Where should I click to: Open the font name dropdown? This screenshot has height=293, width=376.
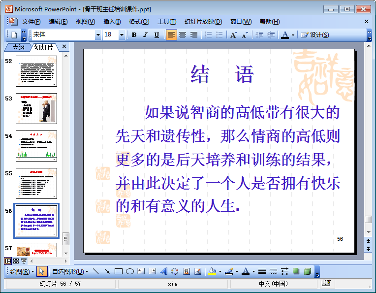(x=98, y=35)
